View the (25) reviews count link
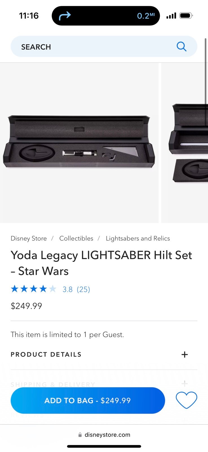The width and height of the screenshot is (208, 452). coord(83,289)
